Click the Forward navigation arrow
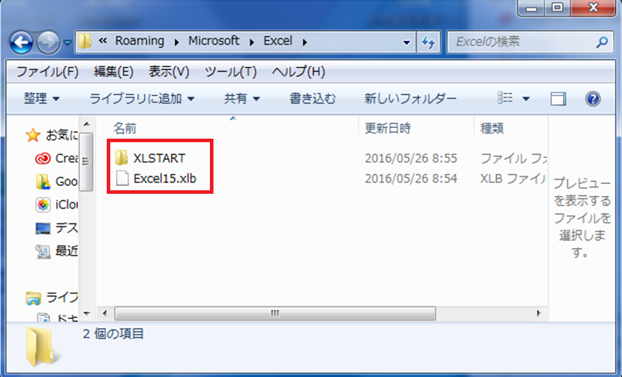The height and width of the screenshot is (377, 622). (x=48, y=42)
